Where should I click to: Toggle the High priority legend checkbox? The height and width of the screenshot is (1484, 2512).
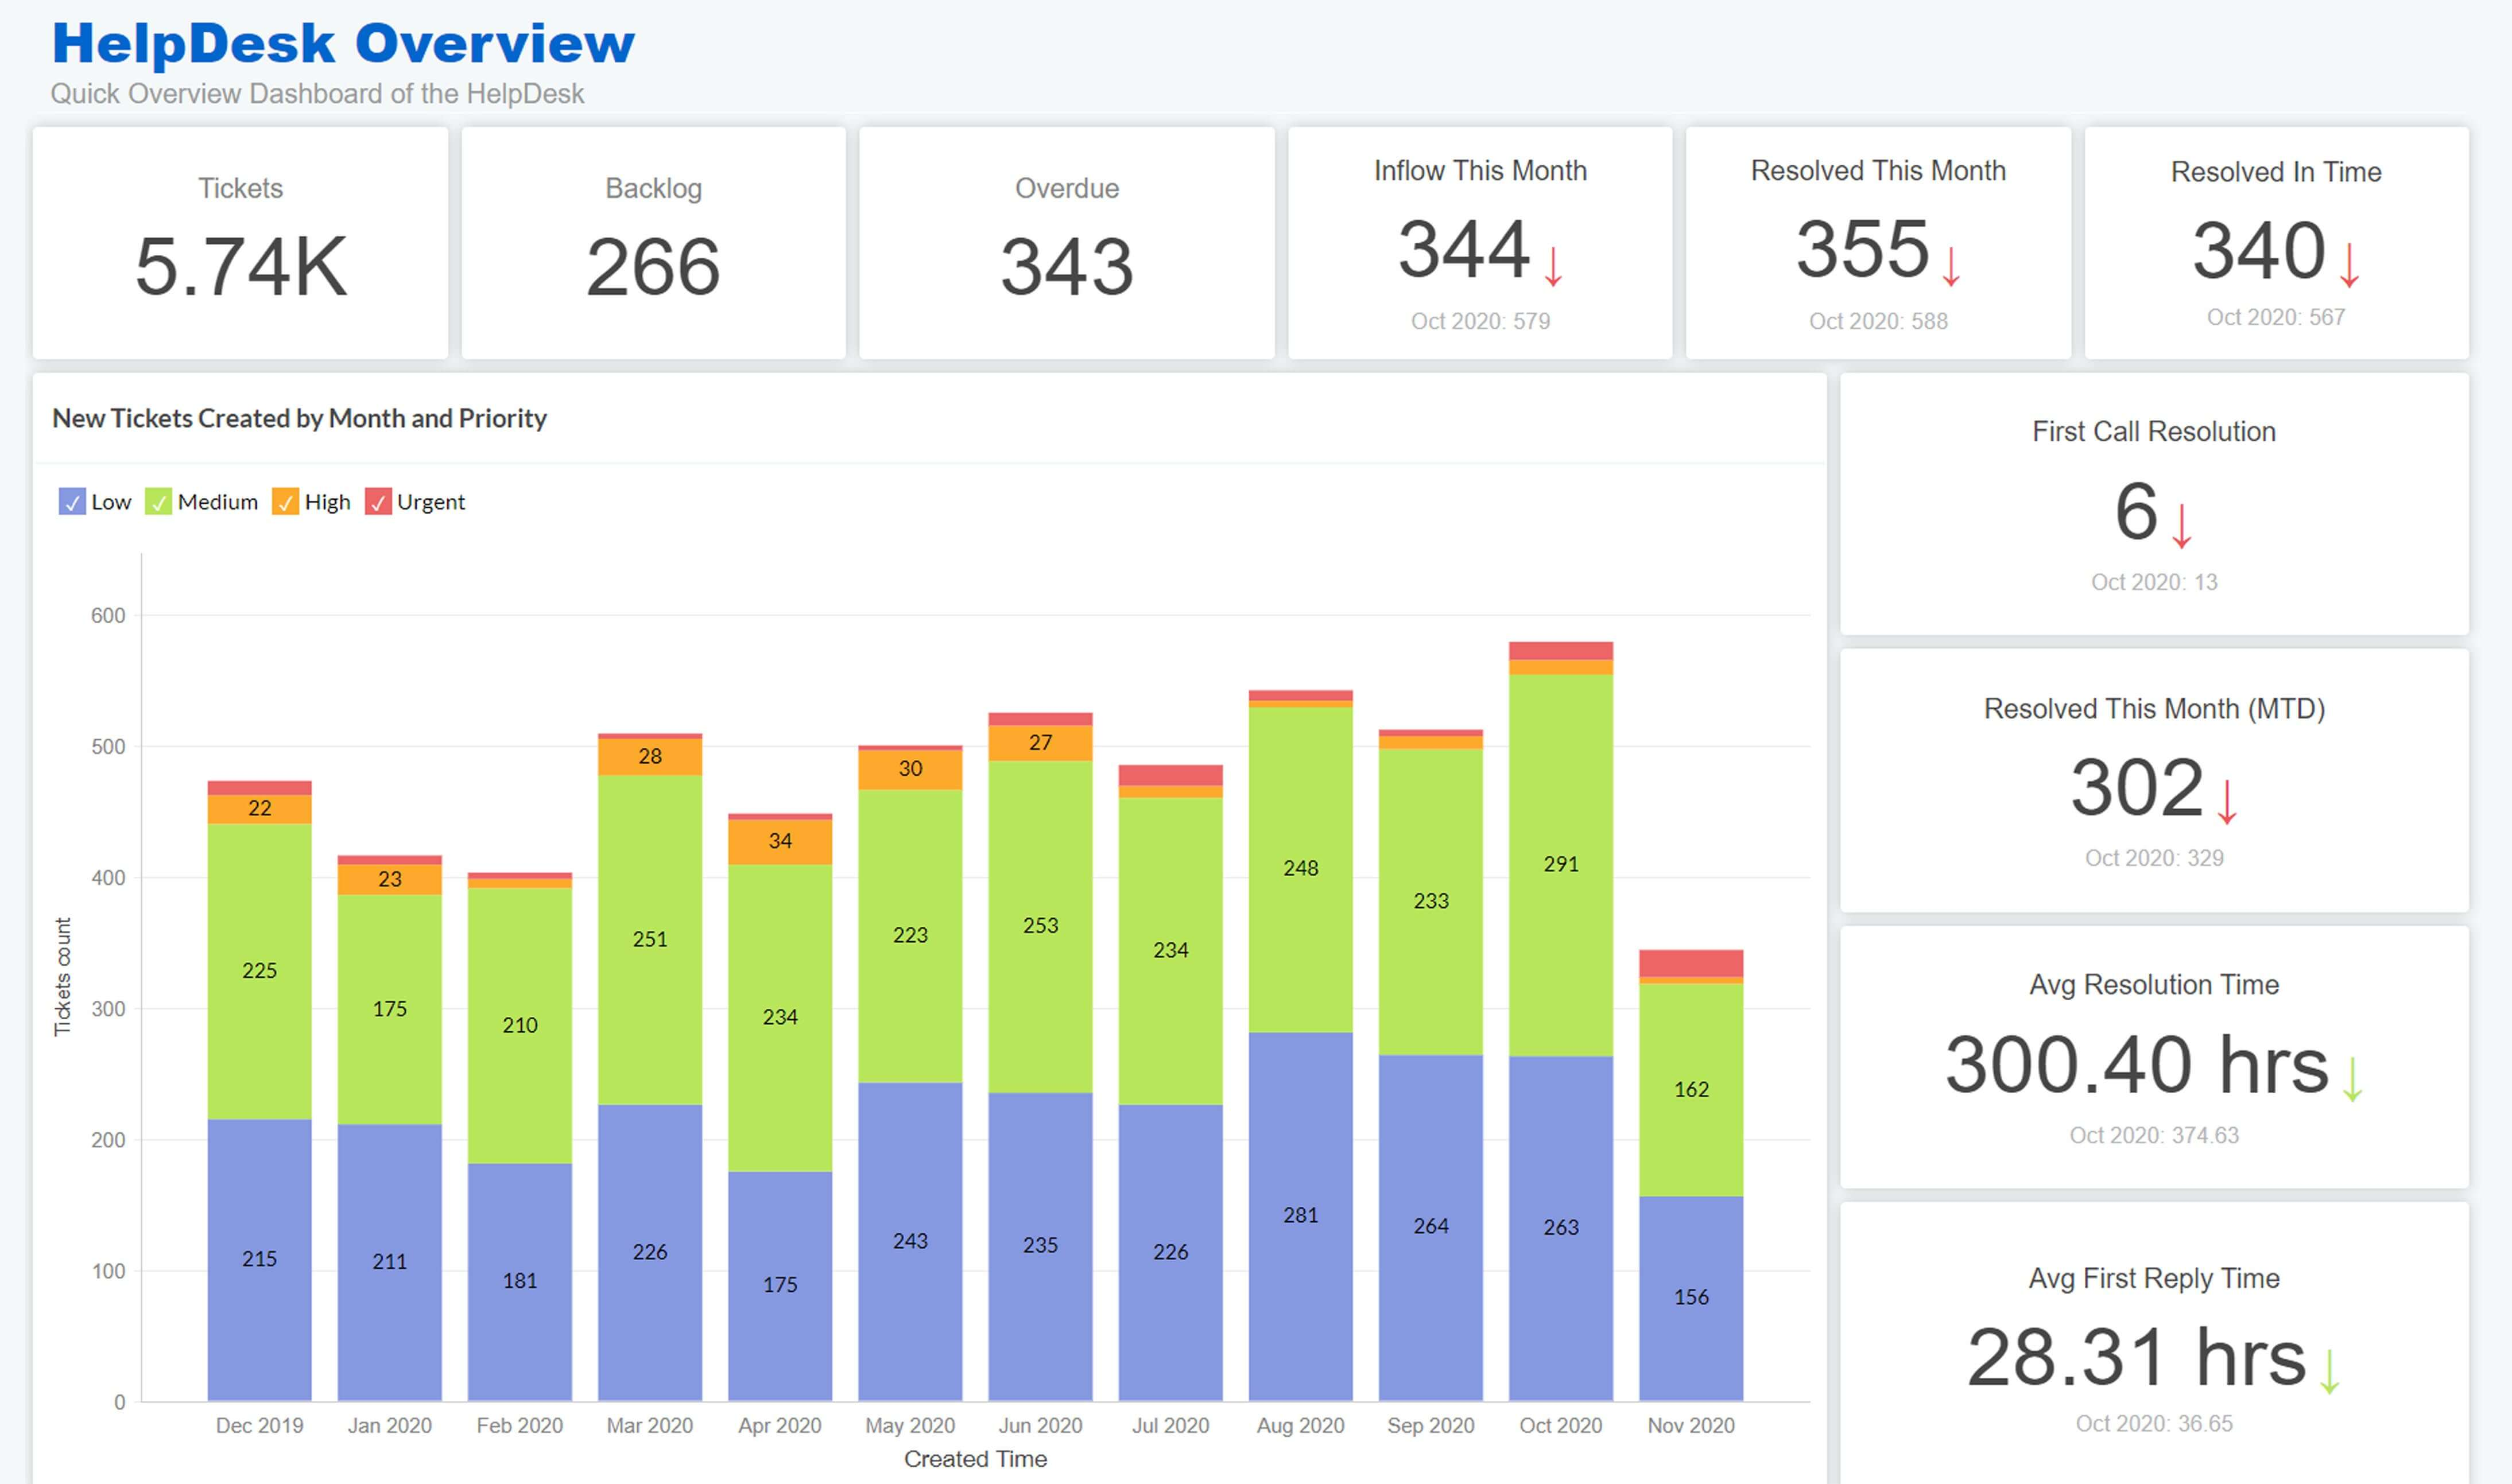pyautogui.click(x=285, y=502)
